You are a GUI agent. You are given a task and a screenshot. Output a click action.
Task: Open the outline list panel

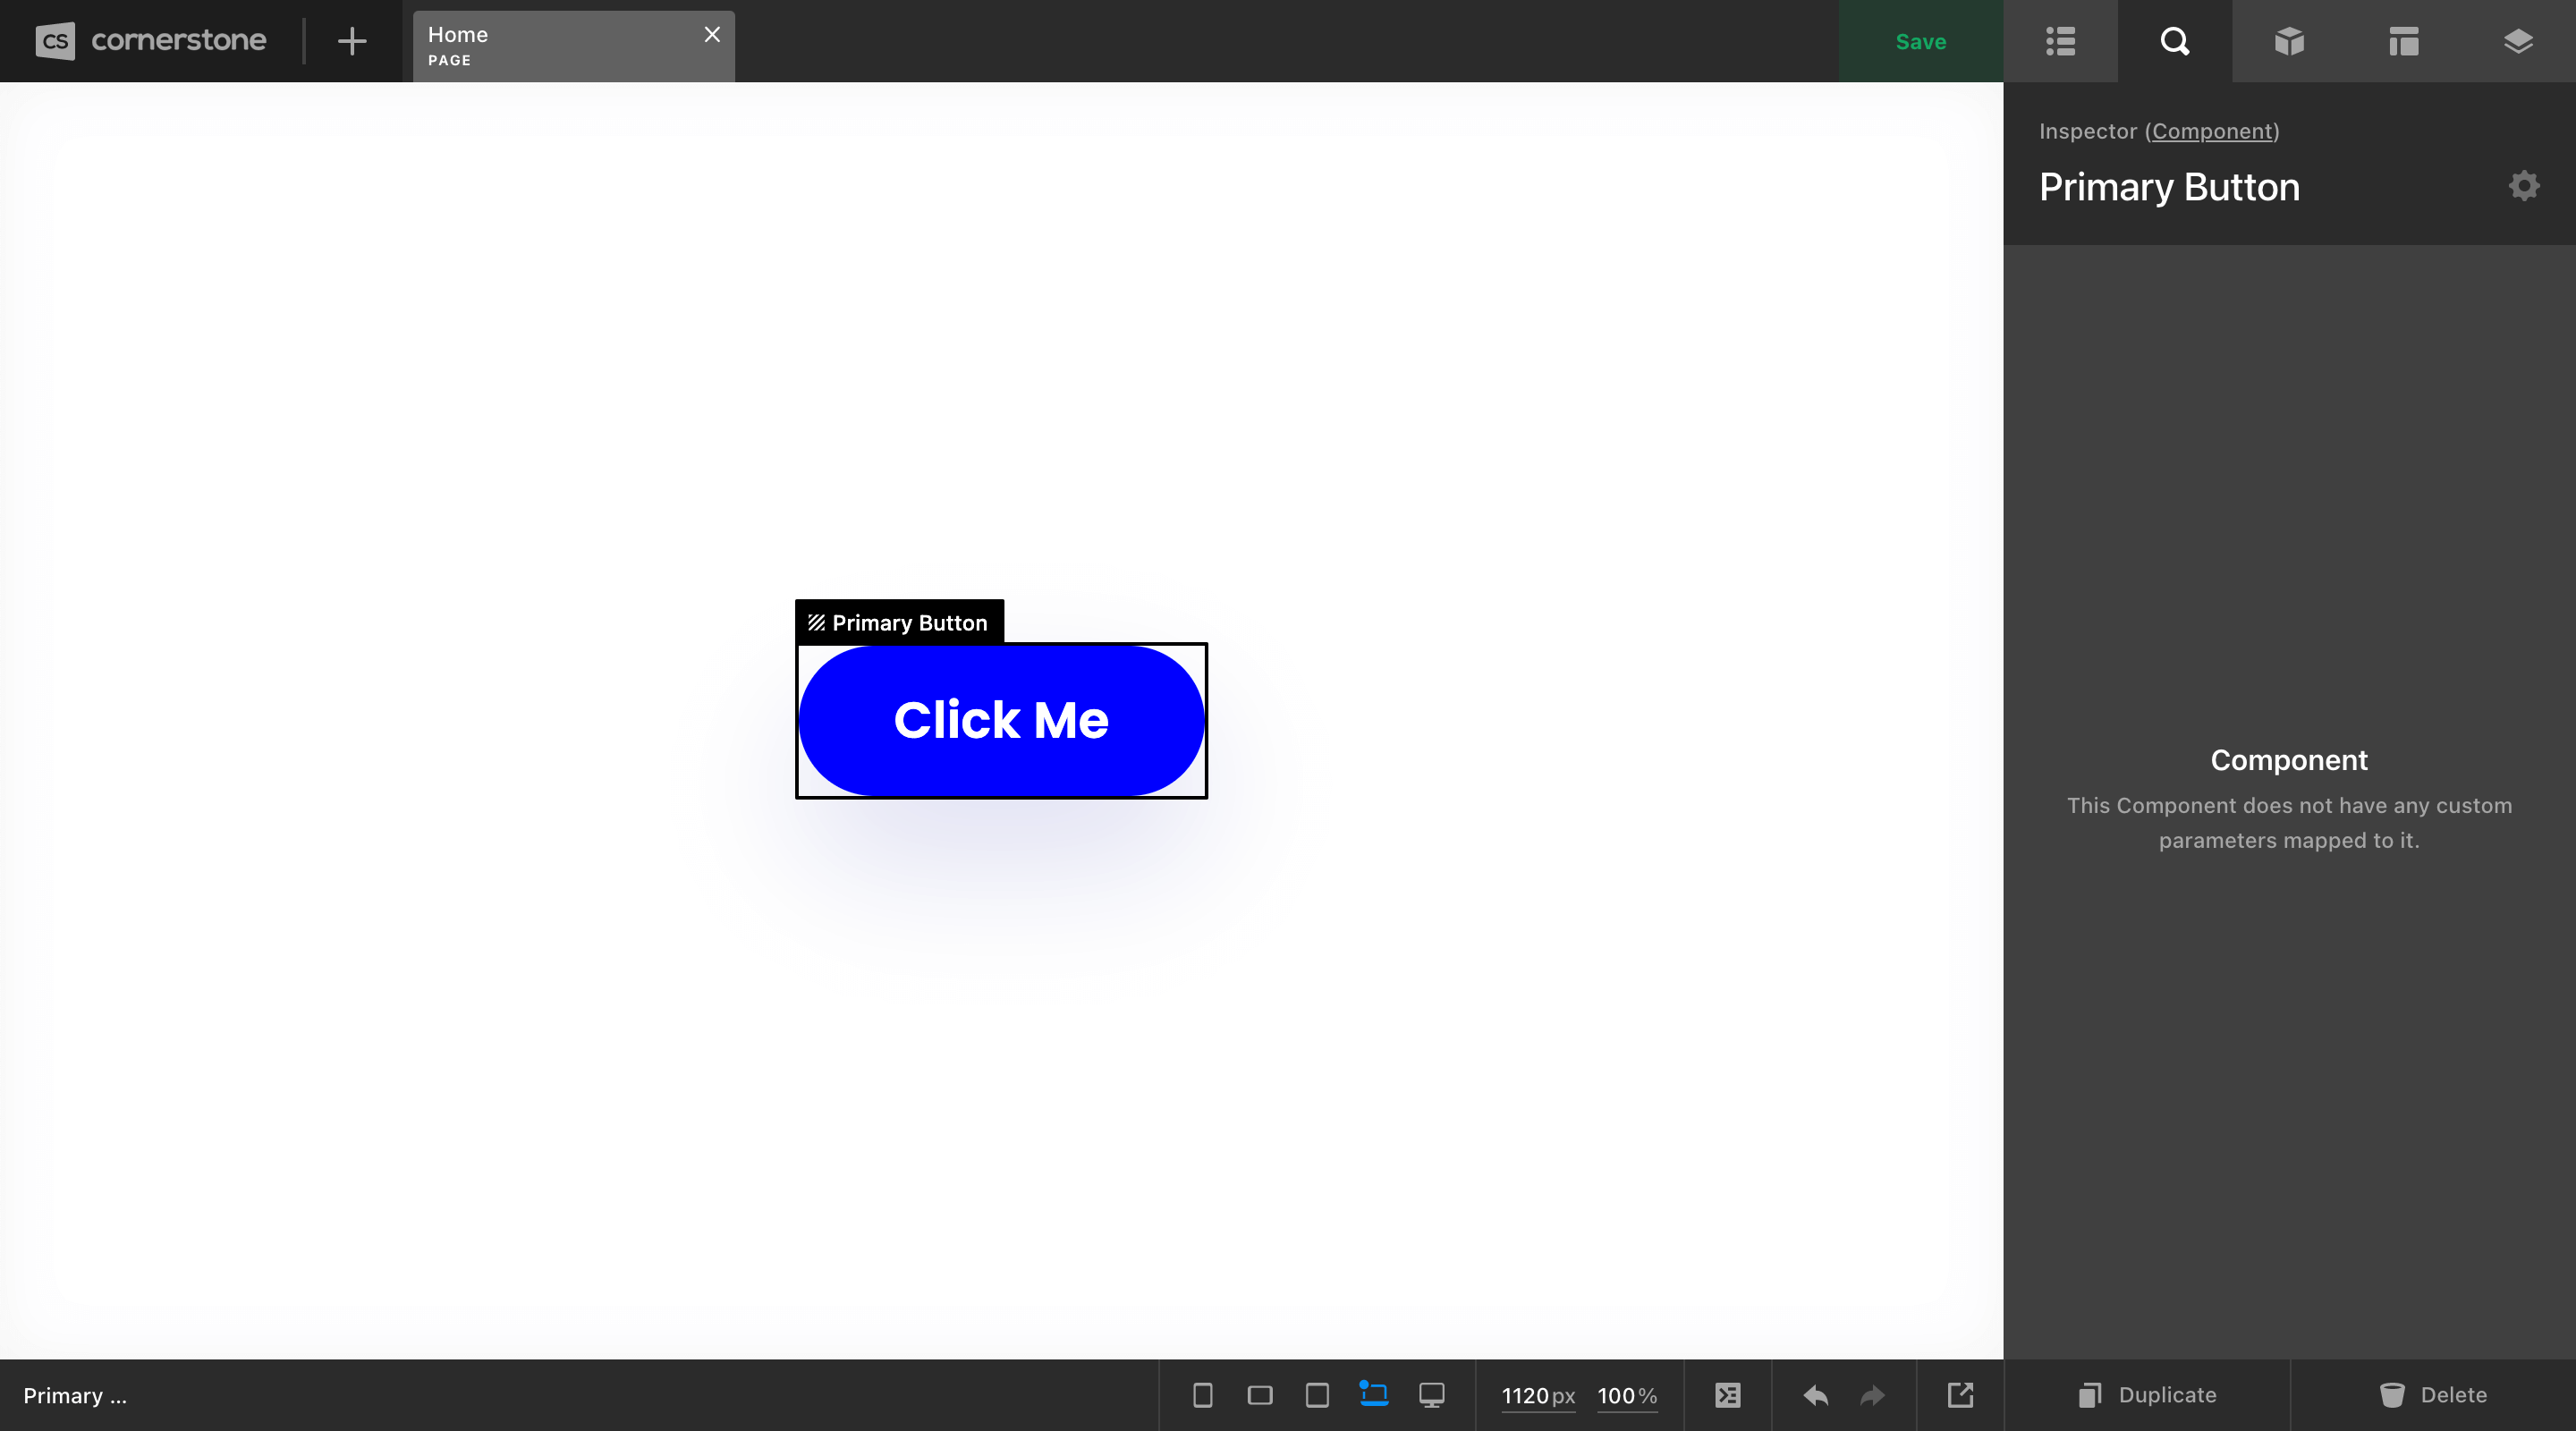point(2060,41)
